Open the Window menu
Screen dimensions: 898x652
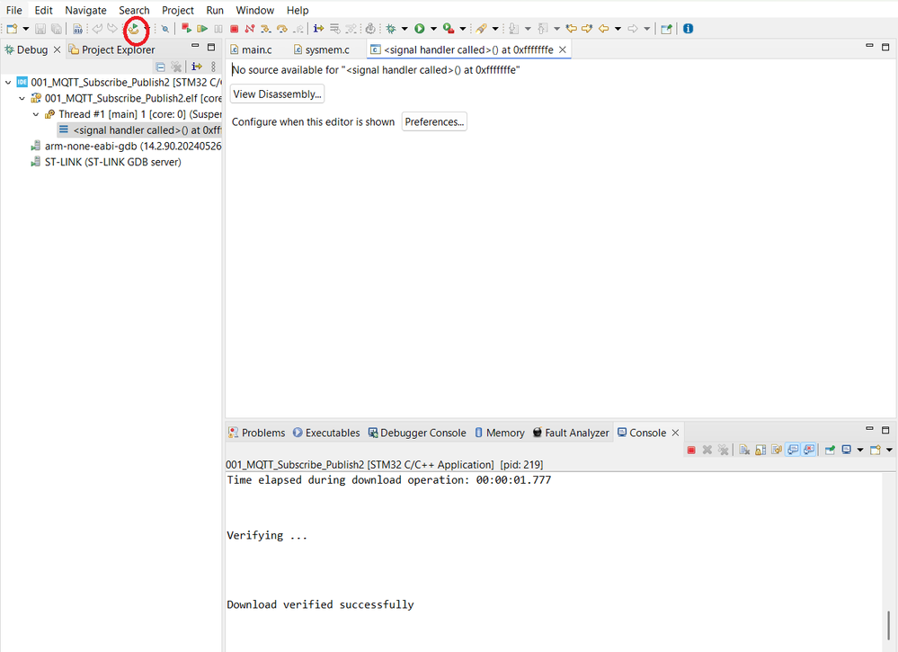[255, 10]
